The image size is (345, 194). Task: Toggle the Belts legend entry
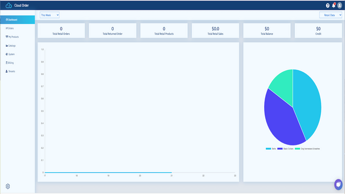click(271, 149)
